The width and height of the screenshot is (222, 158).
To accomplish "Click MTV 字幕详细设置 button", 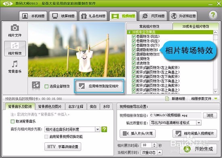I will 63,147.
